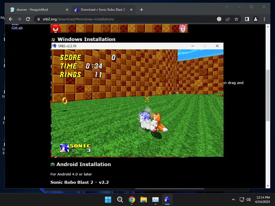The width and height of the screenshot is (275, 206).
Task: View site info padlock icon
Action: pyautogui.click(x=39, y=19)
